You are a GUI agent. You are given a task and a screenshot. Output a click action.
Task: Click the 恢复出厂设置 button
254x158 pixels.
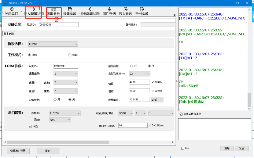(18, 151)
